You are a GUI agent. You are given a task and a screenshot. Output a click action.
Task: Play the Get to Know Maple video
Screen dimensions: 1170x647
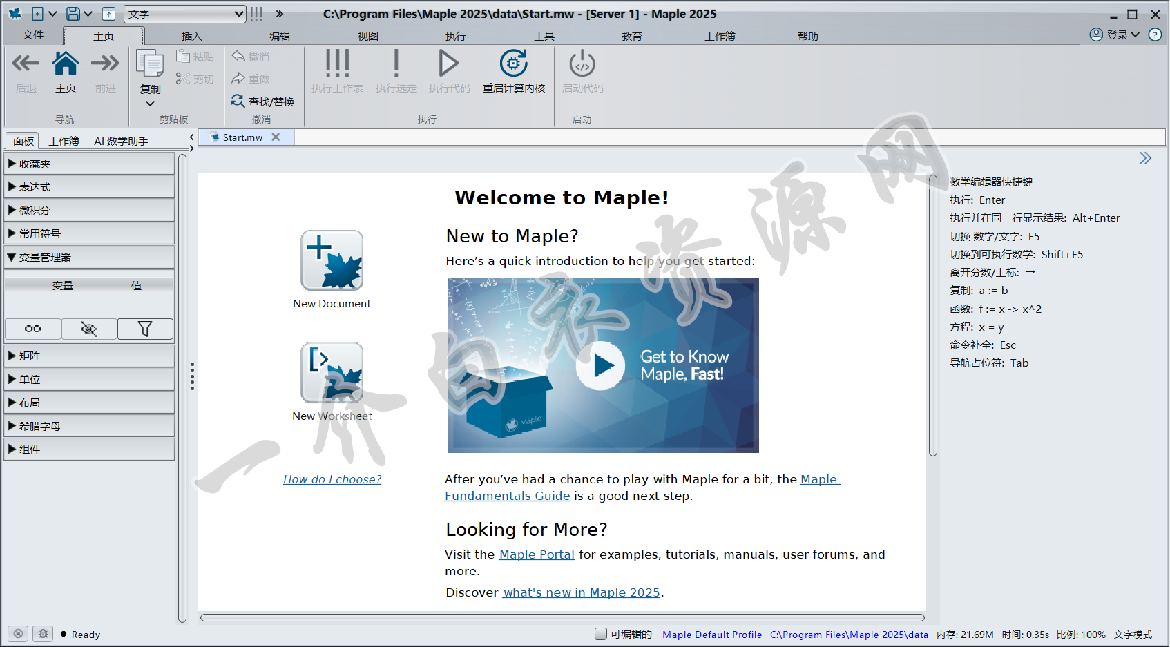[601, 365]
